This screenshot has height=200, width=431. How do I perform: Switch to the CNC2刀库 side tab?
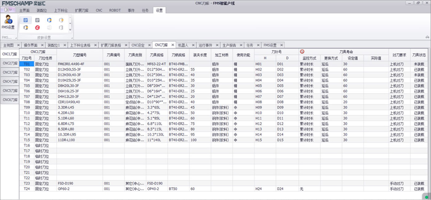[10, 63]
